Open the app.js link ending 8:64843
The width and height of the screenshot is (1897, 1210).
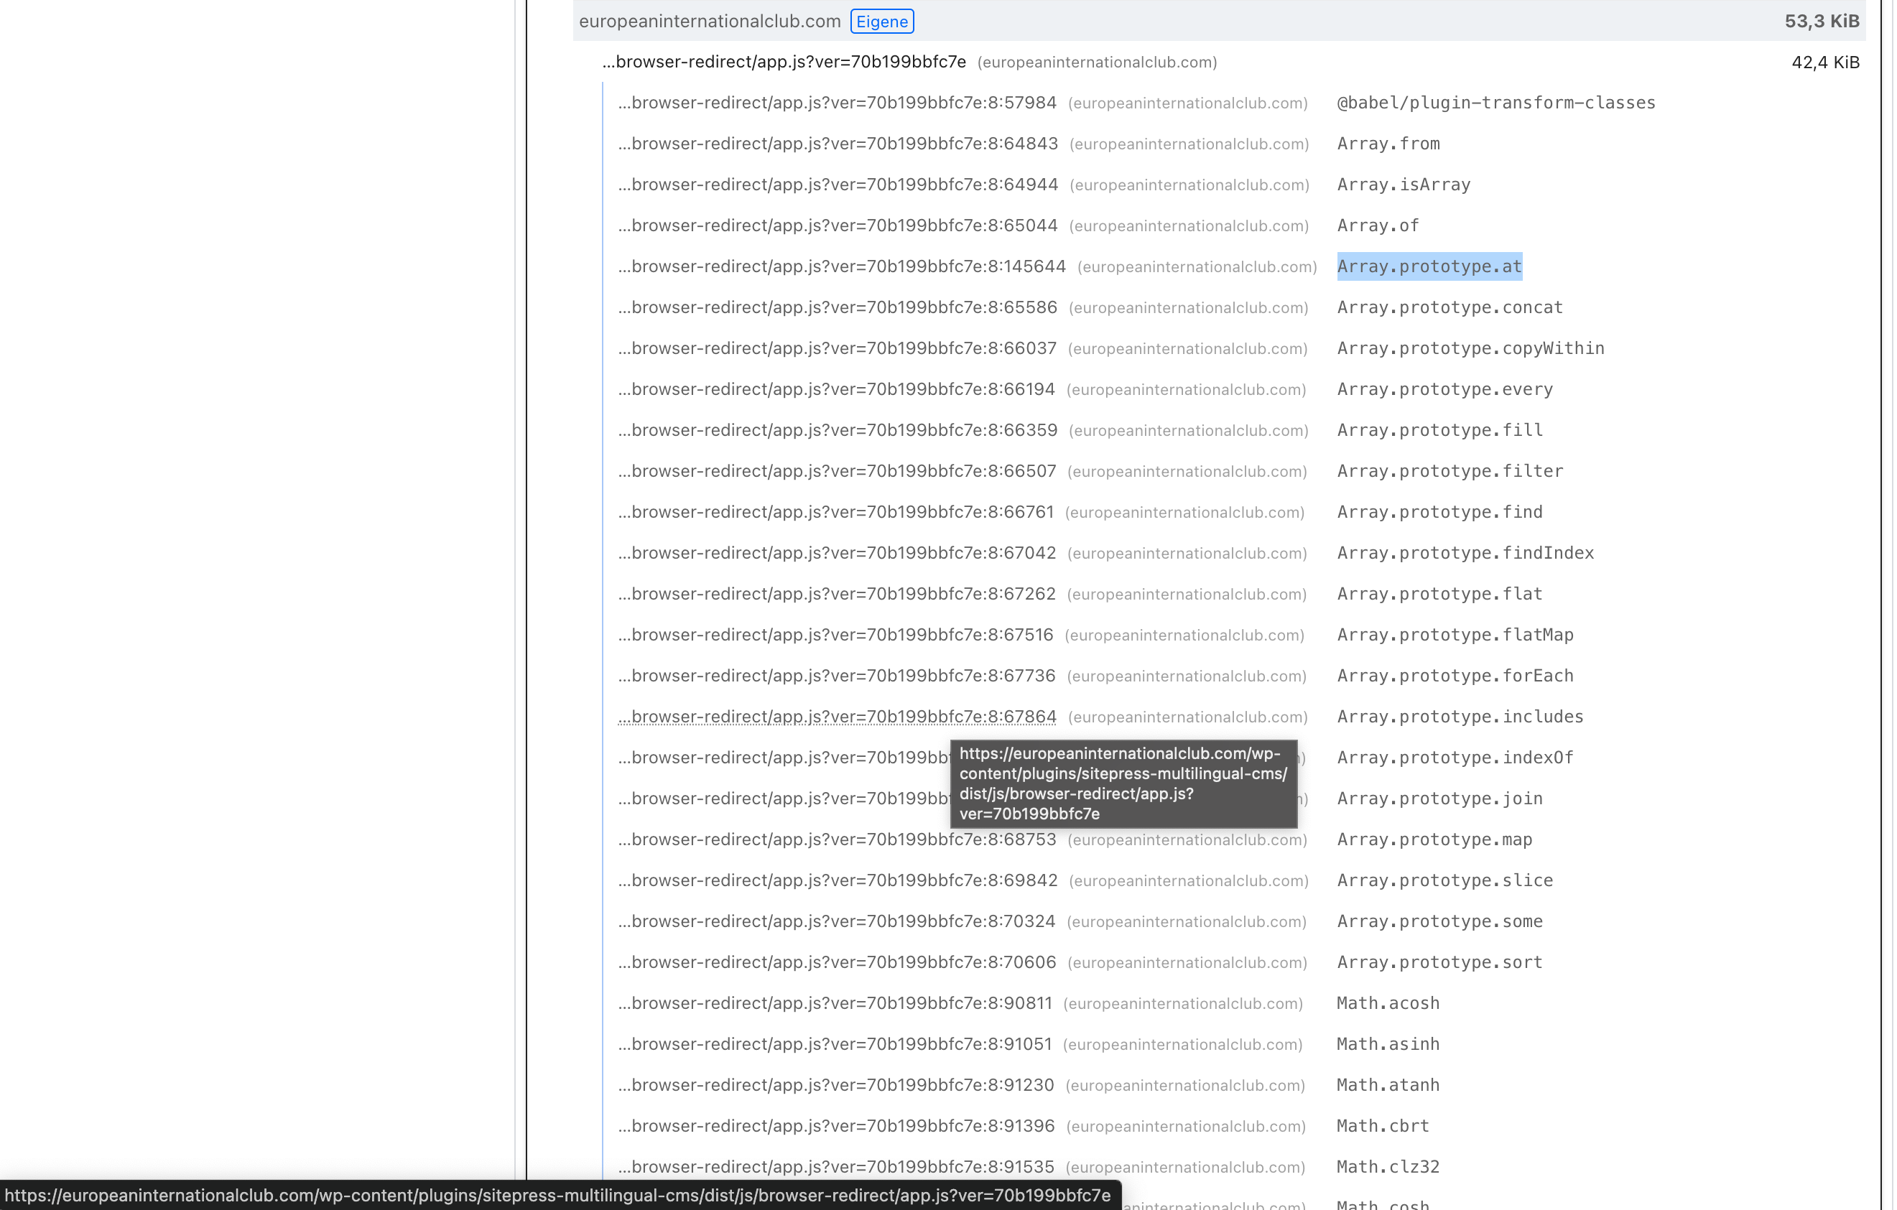coord(838,144)
